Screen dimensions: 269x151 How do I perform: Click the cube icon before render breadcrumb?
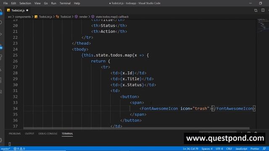76,17
